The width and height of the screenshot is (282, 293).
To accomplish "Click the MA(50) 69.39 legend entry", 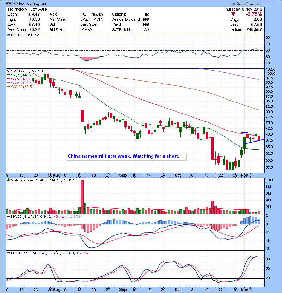I will pos(19,79).
